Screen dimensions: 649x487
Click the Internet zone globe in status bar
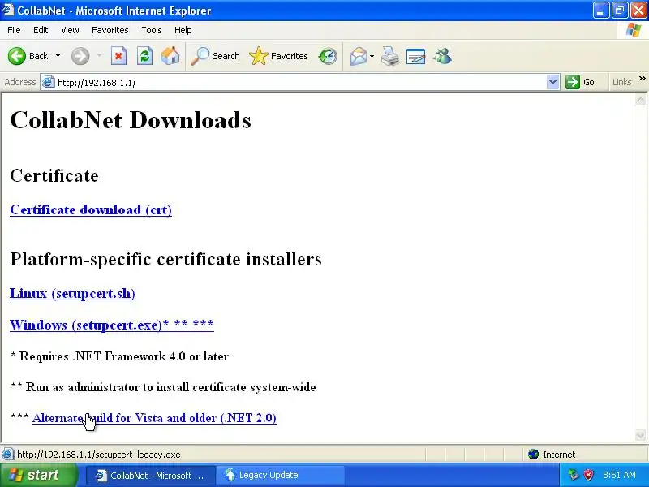point(533,455)
